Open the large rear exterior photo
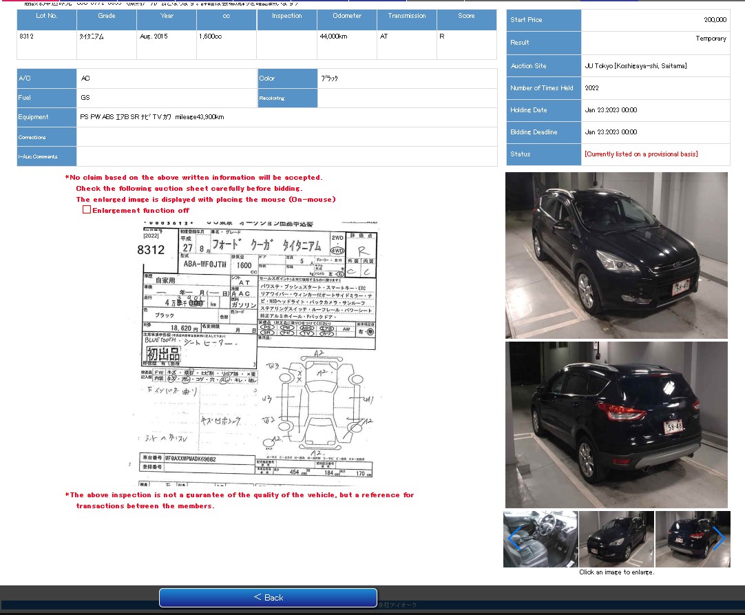 tap(616, 425)
